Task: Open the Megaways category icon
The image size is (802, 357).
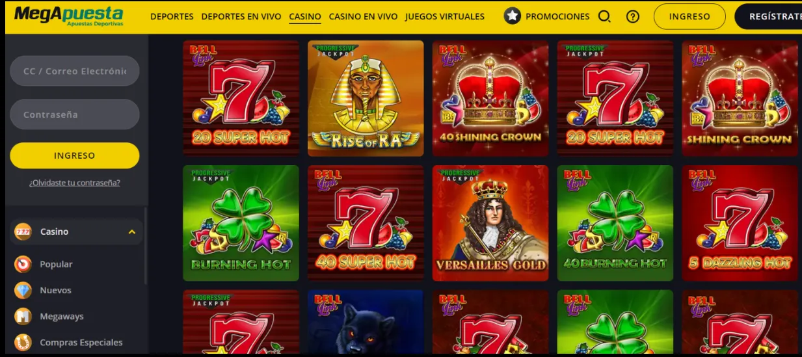Action: click(23, 316)
